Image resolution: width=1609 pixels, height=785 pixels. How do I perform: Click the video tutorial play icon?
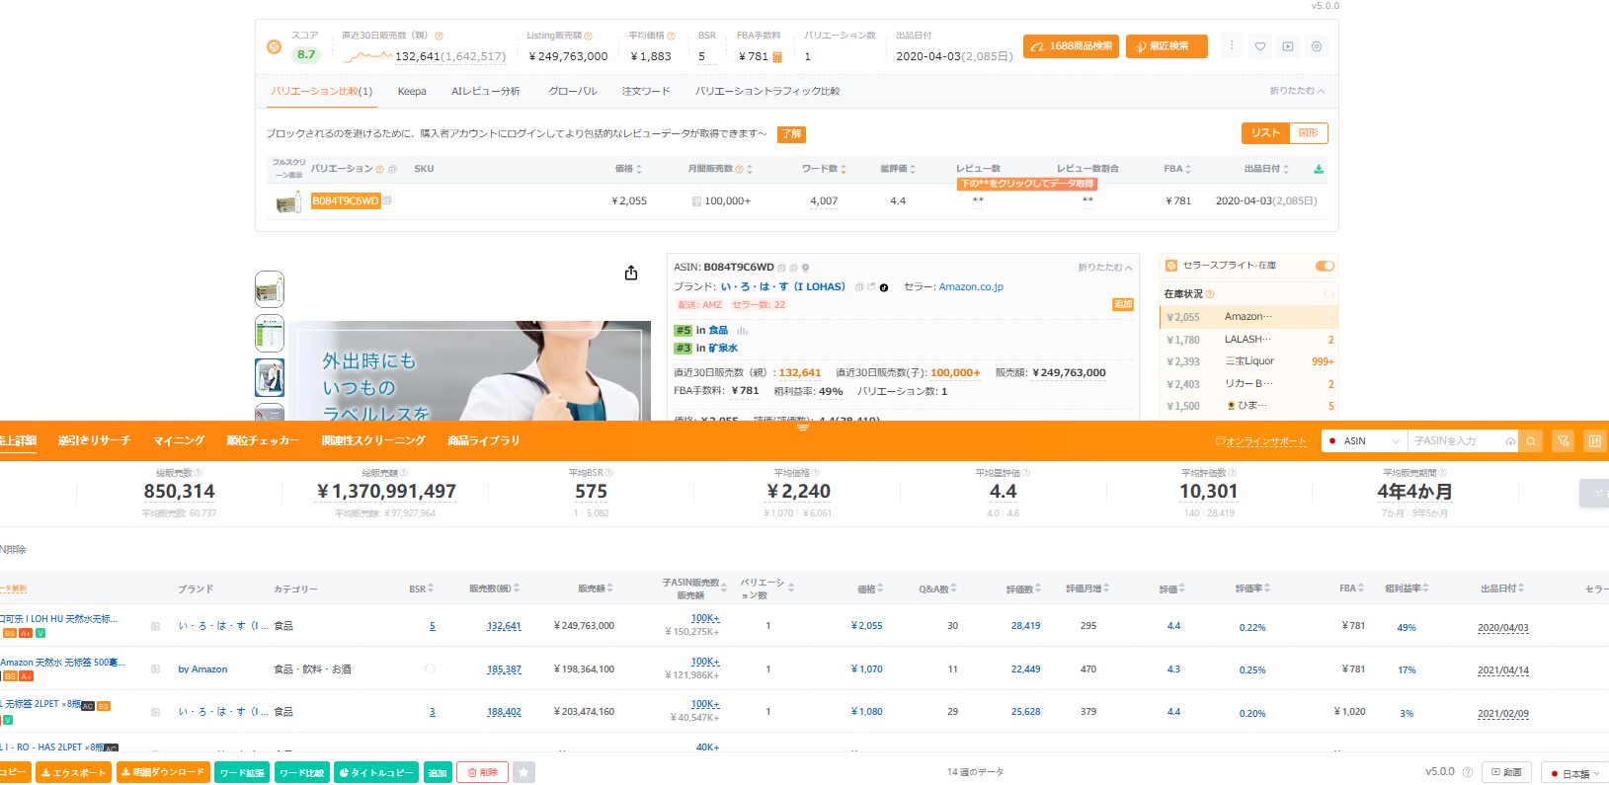pyautogui.click(x=1288, y=46)
